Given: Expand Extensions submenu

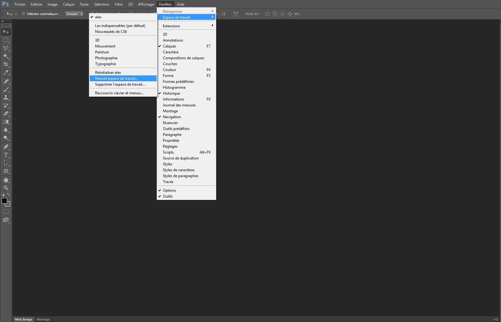Looking at the screenshot, I should pos(186,26).
